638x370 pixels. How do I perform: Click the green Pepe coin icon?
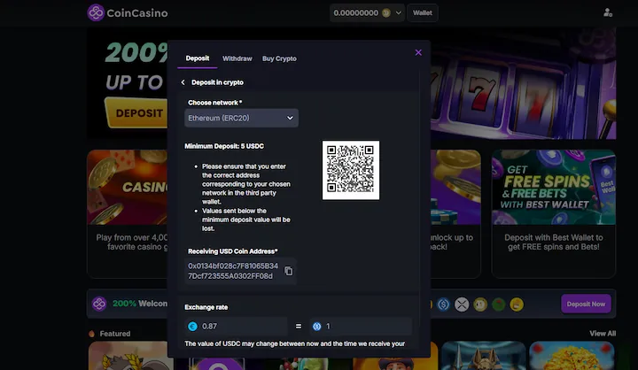(x=498, y=304)
